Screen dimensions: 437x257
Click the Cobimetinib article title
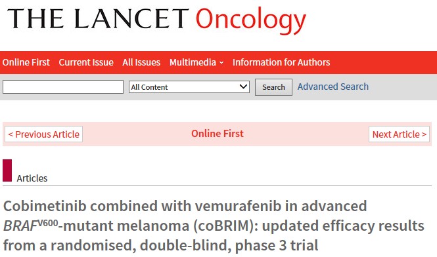[x=214, y=226]
